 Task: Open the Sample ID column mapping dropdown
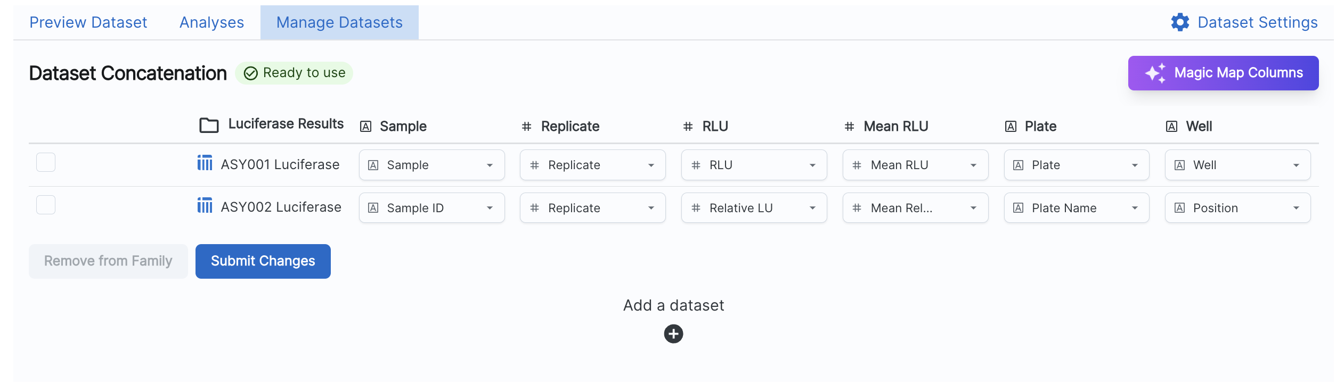[x=431, y=208]
